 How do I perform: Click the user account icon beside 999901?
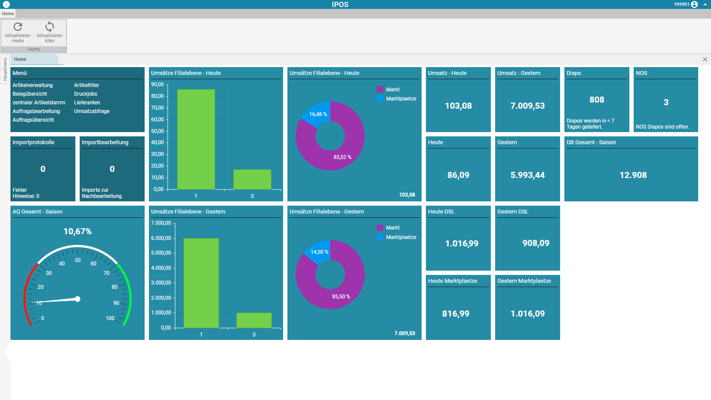[x=694, y=4]
